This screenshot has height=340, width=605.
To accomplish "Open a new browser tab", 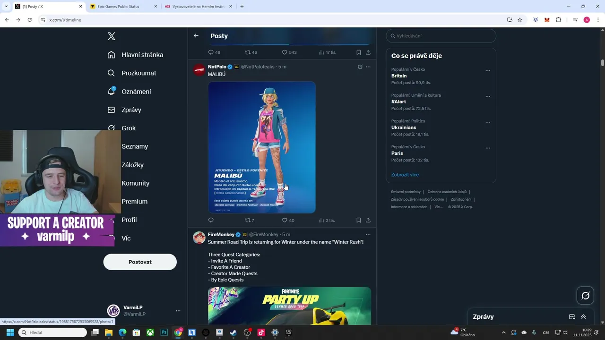I will (242, 7).
